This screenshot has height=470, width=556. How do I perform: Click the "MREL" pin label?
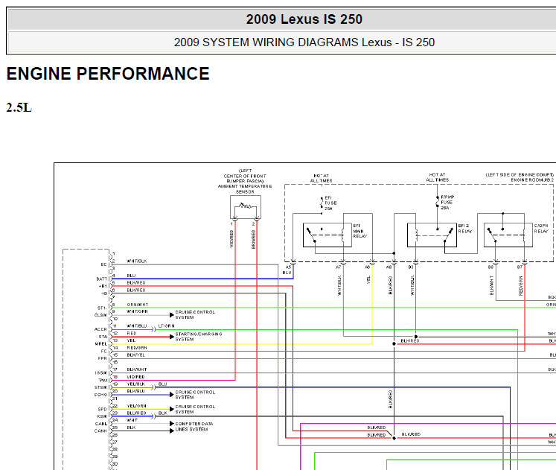101,343
